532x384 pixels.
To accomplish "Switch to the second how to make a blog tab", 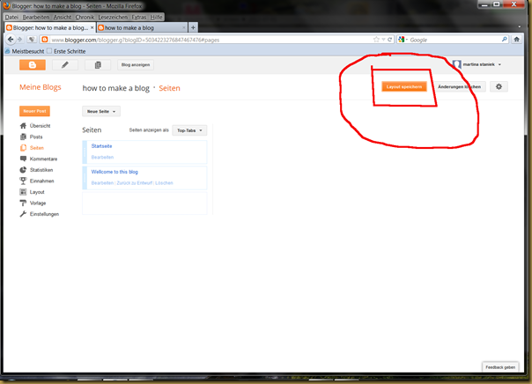I will click(142, 27).
